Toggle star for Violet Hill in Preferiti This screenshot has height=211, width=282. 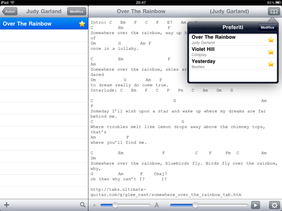[271, 52]
